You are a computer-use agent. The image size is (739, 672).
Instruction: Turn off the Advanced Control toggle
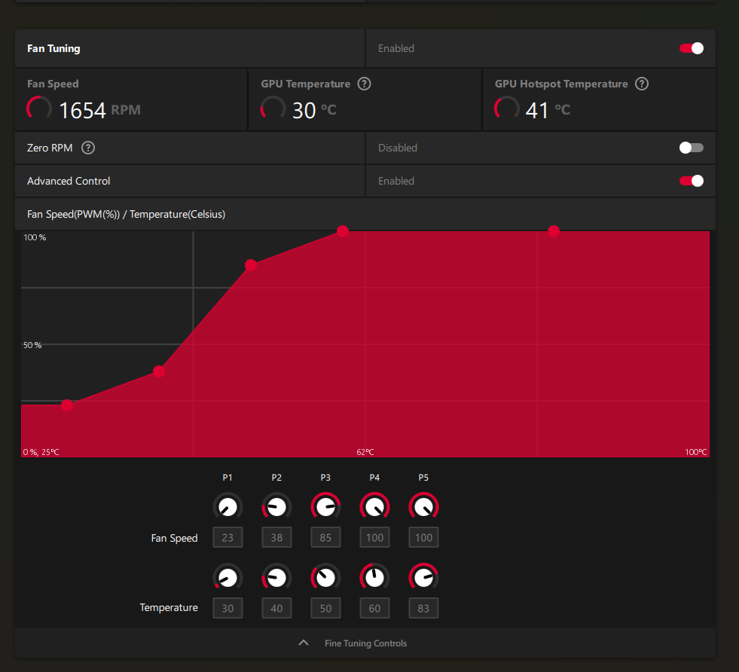pyautogui.click(x=692, y=181)
